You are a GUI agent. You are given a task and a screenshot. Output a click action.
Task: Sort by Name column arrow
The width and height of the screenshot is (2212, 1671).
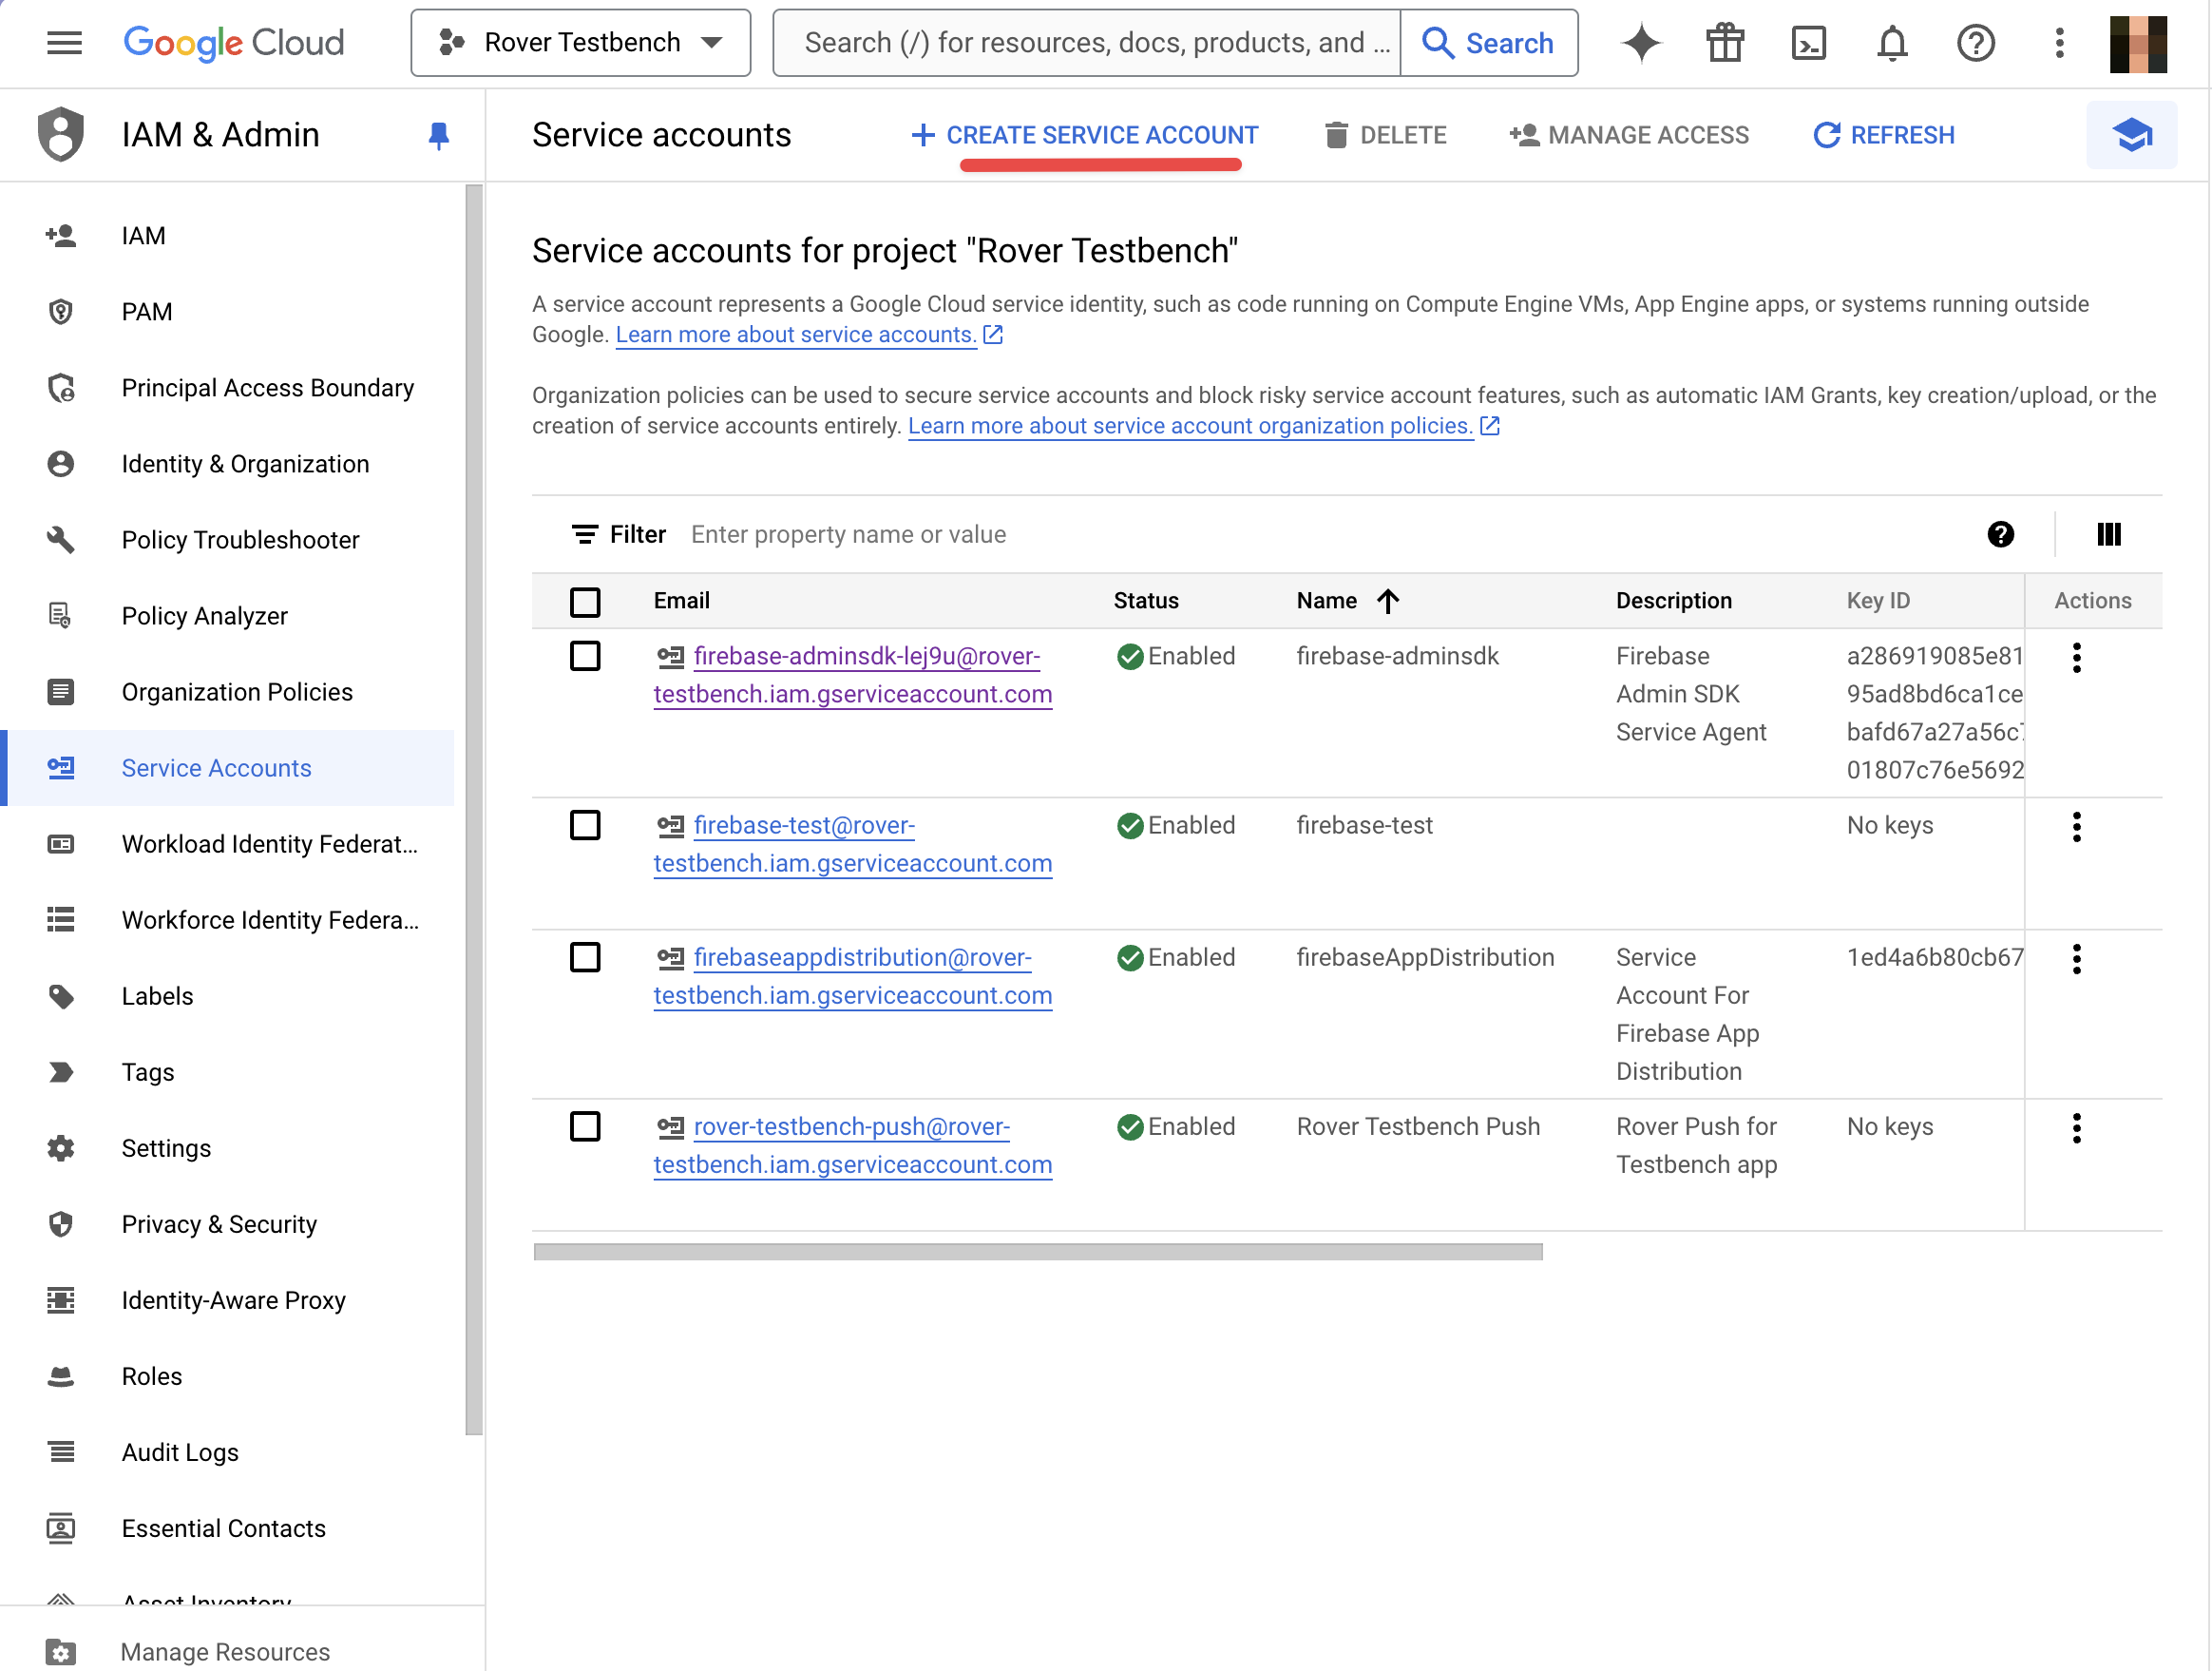[x=1387, y=601]
